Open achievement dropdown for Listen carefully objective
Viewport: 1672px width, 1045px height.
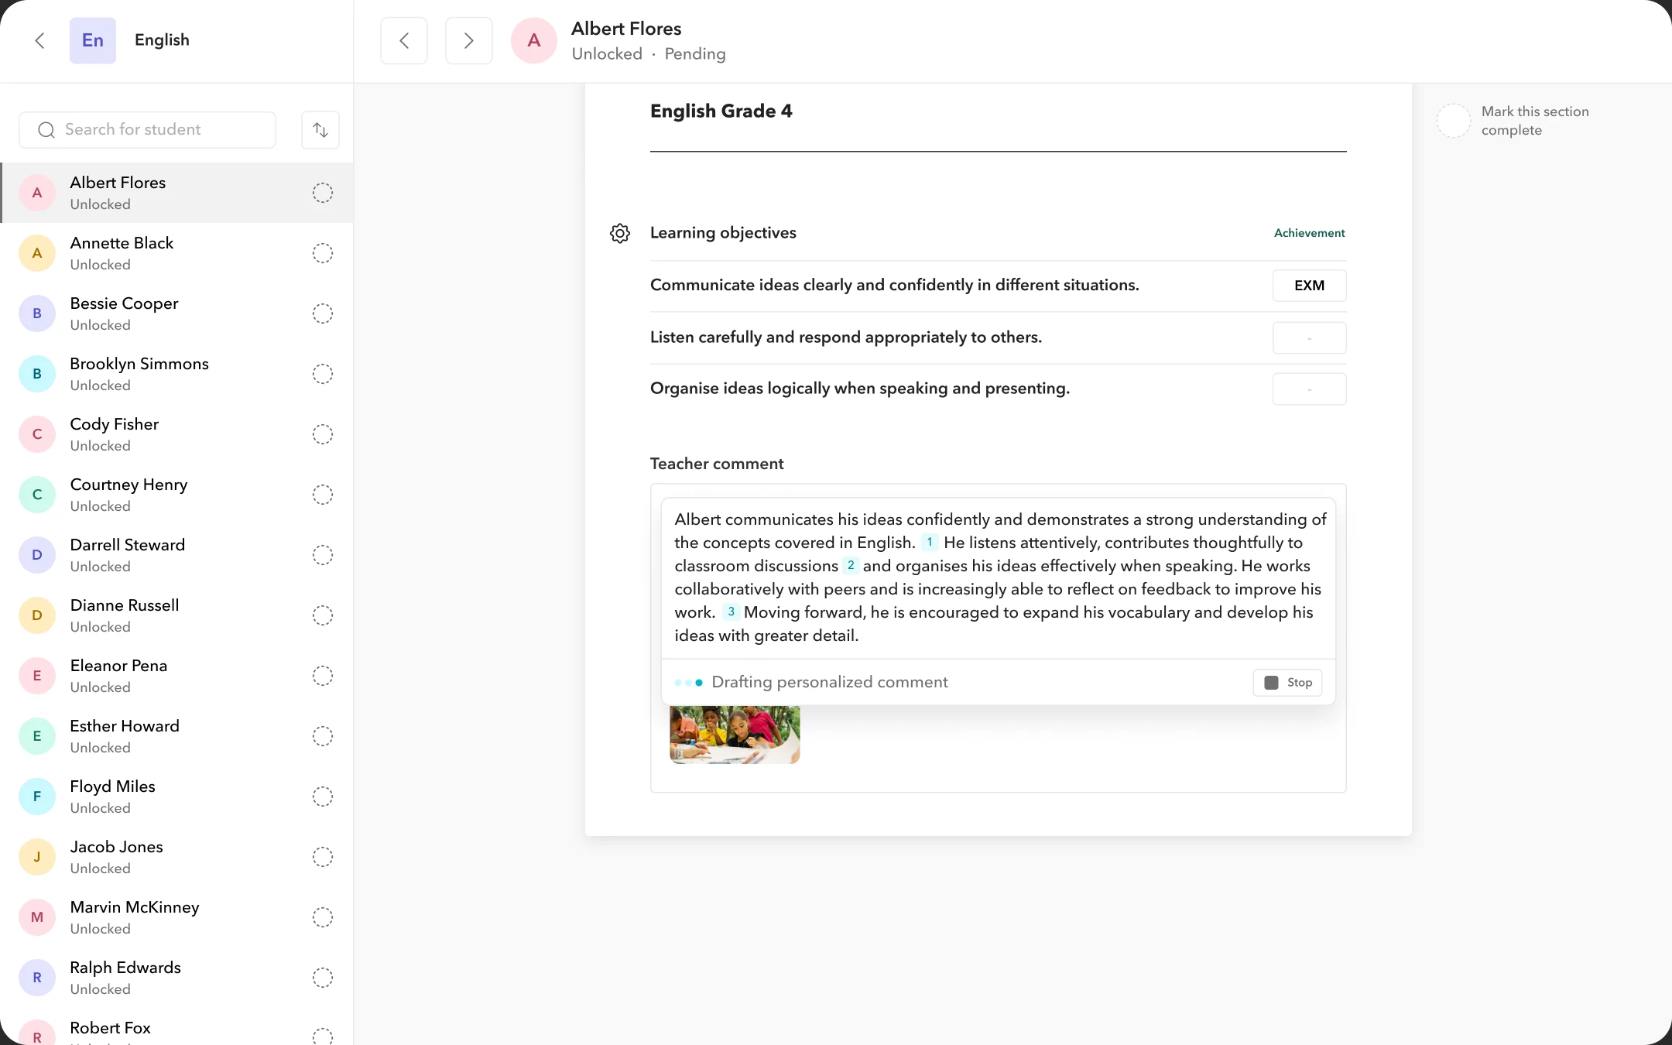pos(1309,337)
